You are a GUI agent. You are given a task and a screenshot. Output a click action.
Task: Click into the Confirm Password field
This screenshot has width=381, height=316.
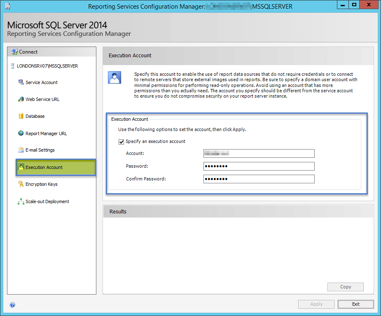[x=259, y=179]
